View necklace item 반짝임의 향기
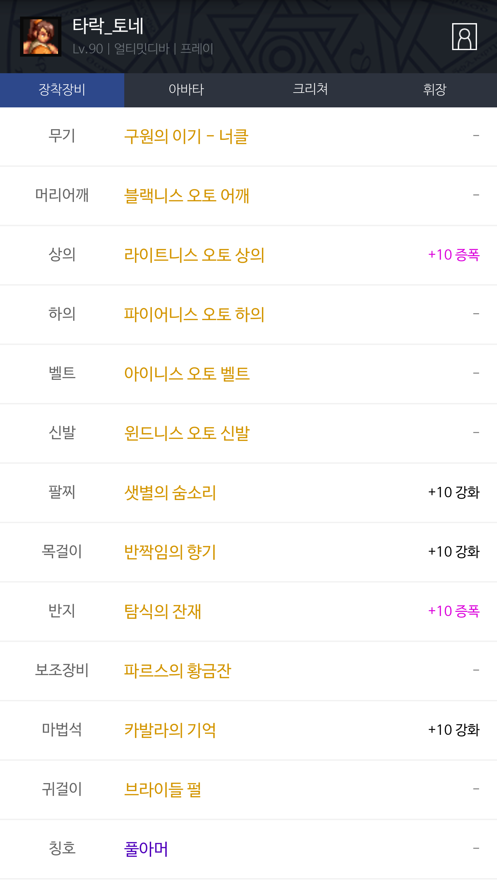The width and height of the screenshot is (497, 884). (170, 552)
